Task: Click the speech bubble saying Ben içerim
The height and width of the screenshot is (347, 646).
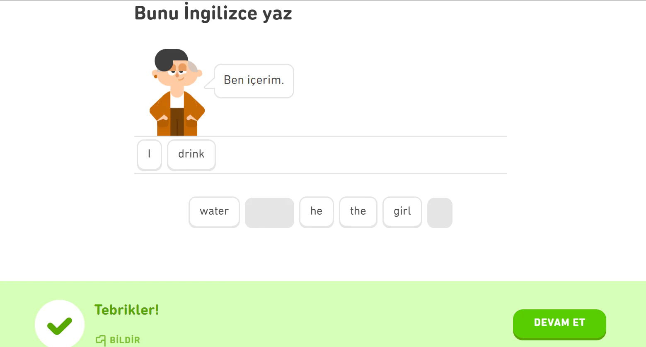Action: [253, 81]
